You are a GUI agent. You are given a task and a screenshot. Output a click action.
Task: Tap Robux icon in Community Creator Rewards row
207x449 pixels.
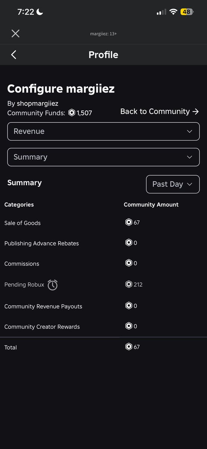(x=129, y=326)
